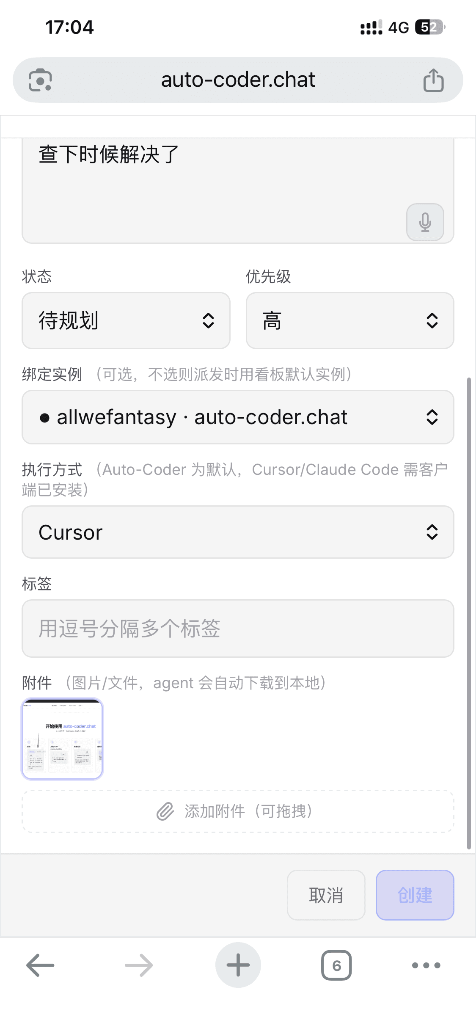476x1031 pixels.
Task: Open the 优先级 dropdown showing 高
Action: pos(349,320)
